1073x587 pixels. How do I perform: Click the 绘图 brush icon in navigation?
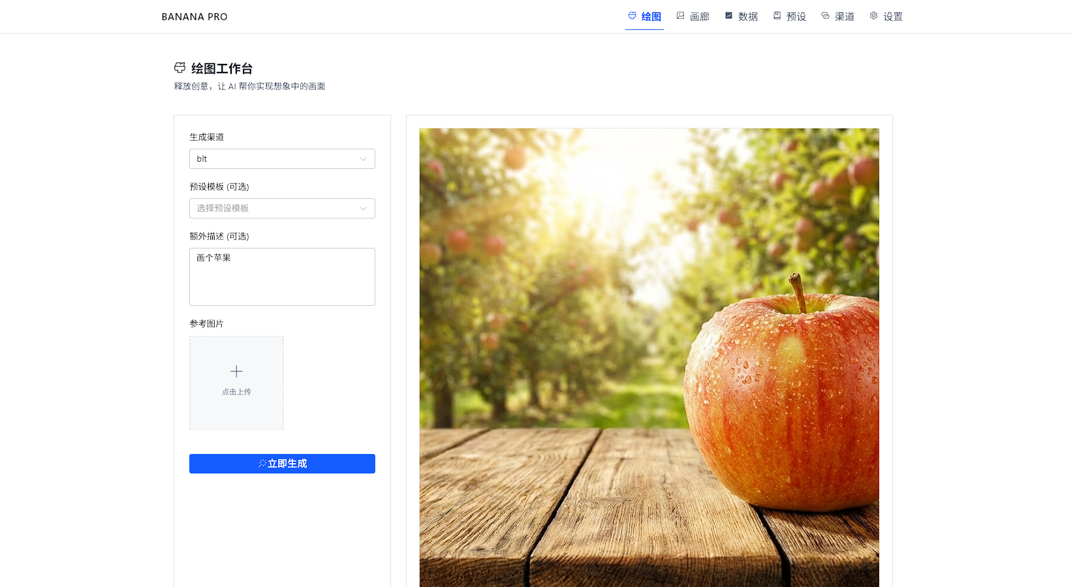(632, 16)
